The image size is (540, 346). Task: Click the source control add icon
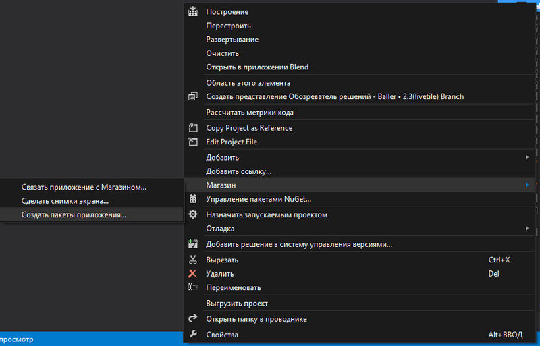pyautogui.click(x=193, y=244)
